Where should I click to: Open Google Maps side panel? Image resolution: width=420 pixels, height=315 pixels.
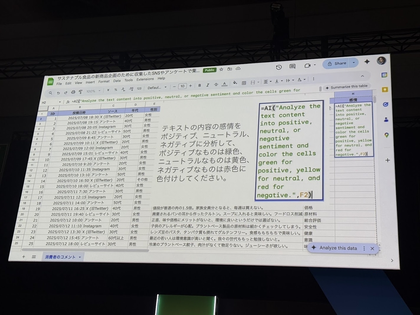point(387,135)
